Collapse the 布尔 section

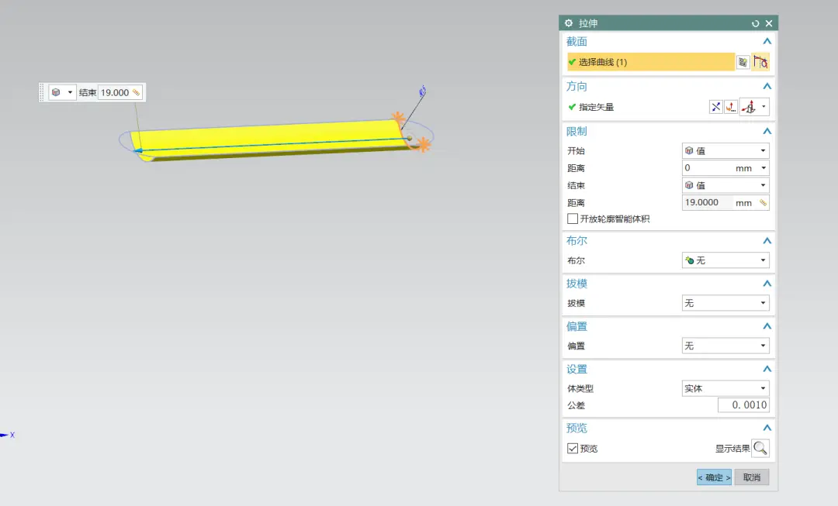[767, 241]
